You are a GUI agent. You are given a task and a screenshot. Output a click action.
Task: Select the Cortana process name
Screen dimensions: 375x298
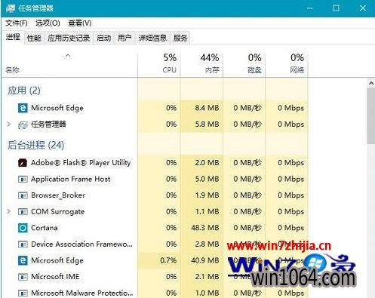click(45, 228)
